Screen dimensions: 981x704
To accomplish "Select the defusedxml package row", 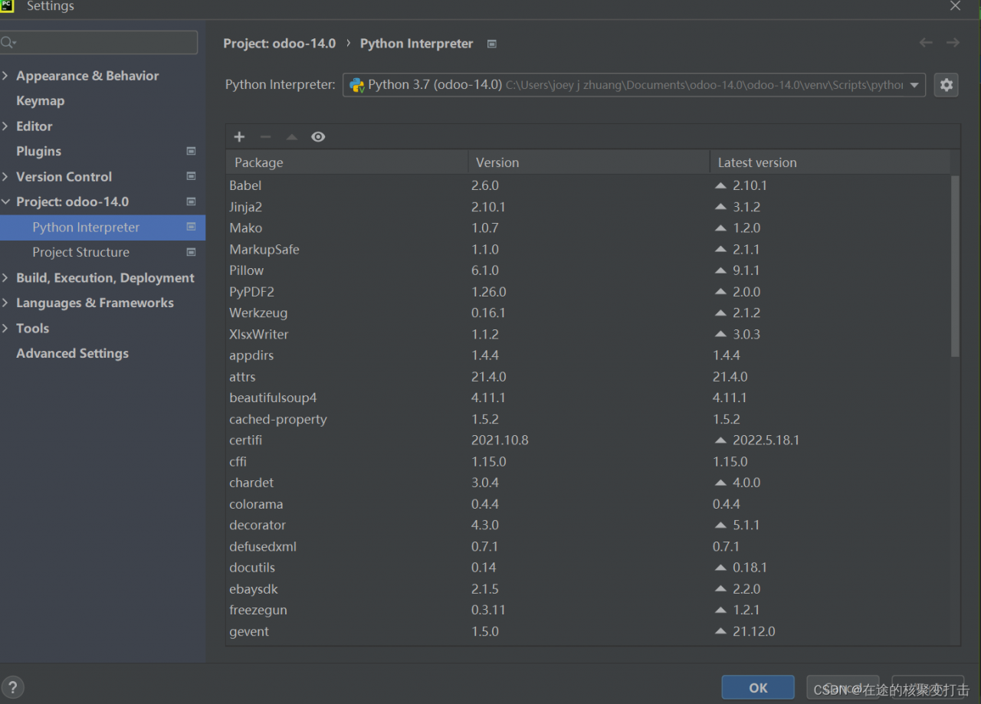I will coord(589,546).
